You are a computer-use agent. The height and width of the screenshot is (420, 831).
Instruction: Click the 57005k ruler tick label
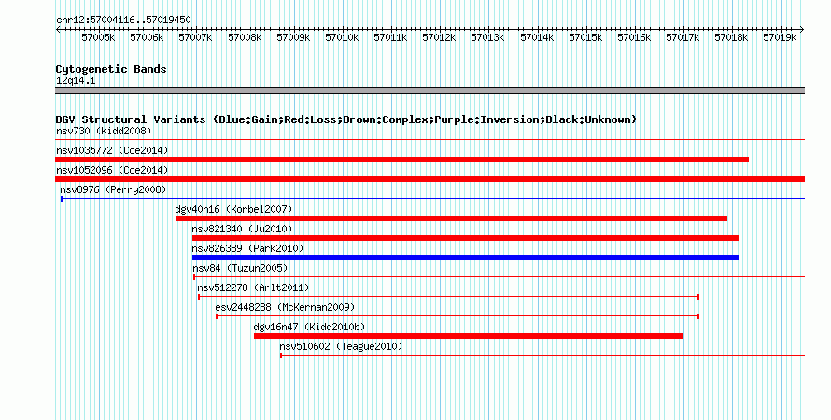pos(98,37)
